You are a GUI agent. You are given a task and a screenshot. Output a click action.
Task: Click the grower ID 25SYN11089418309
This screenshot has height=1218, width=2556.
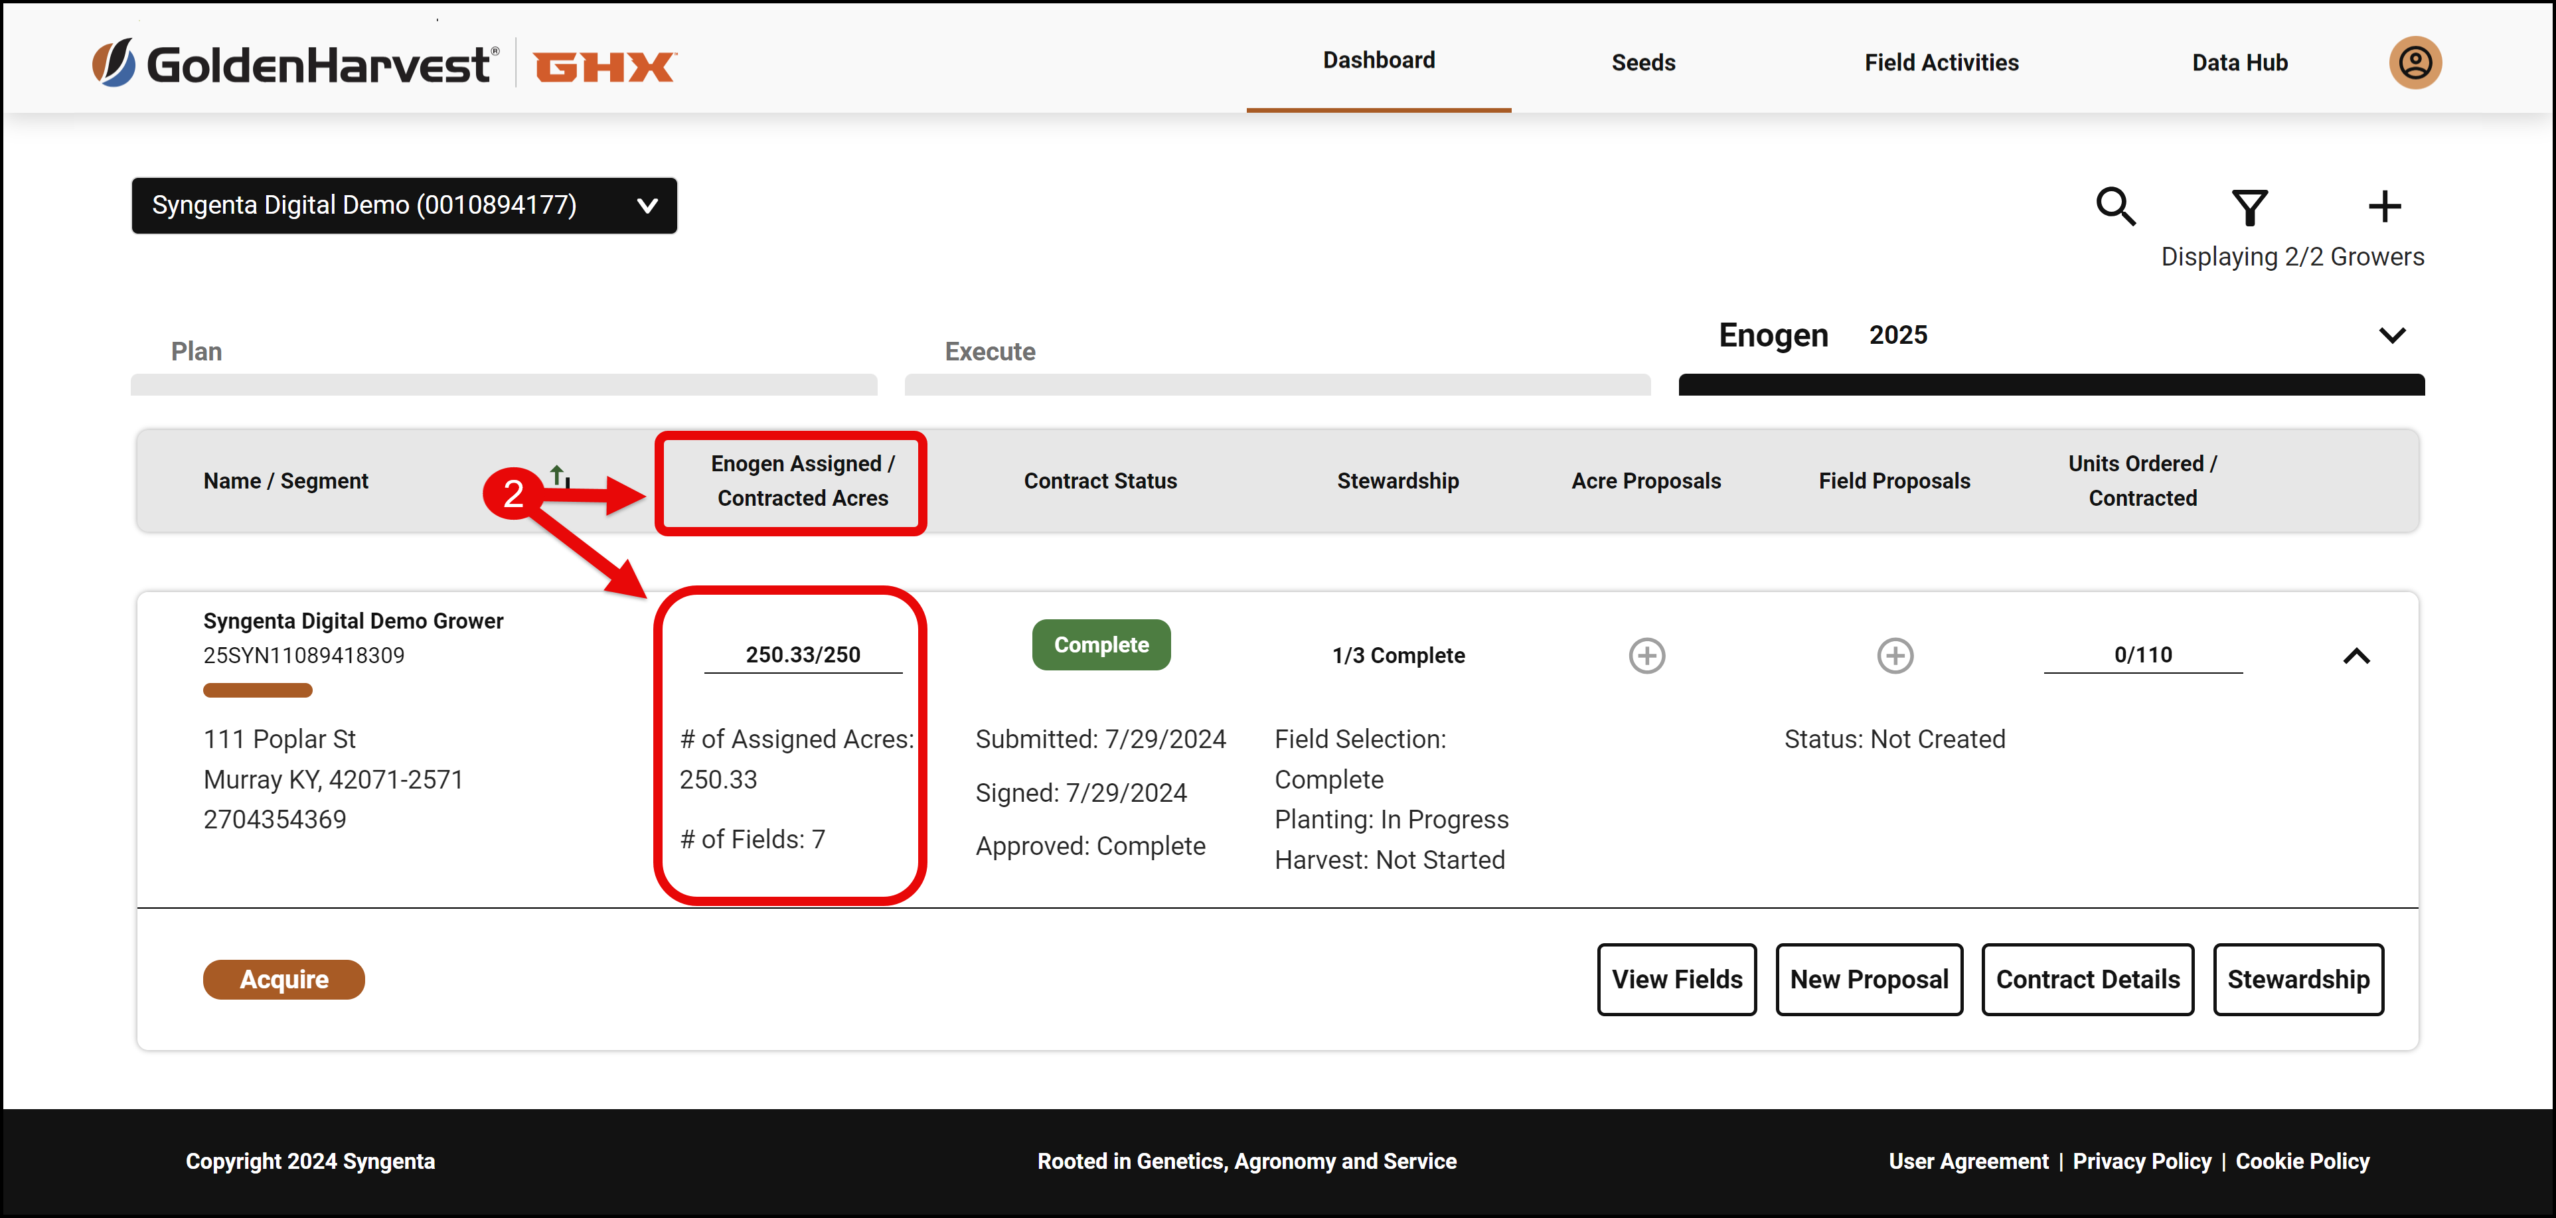[x=303, y=656]
